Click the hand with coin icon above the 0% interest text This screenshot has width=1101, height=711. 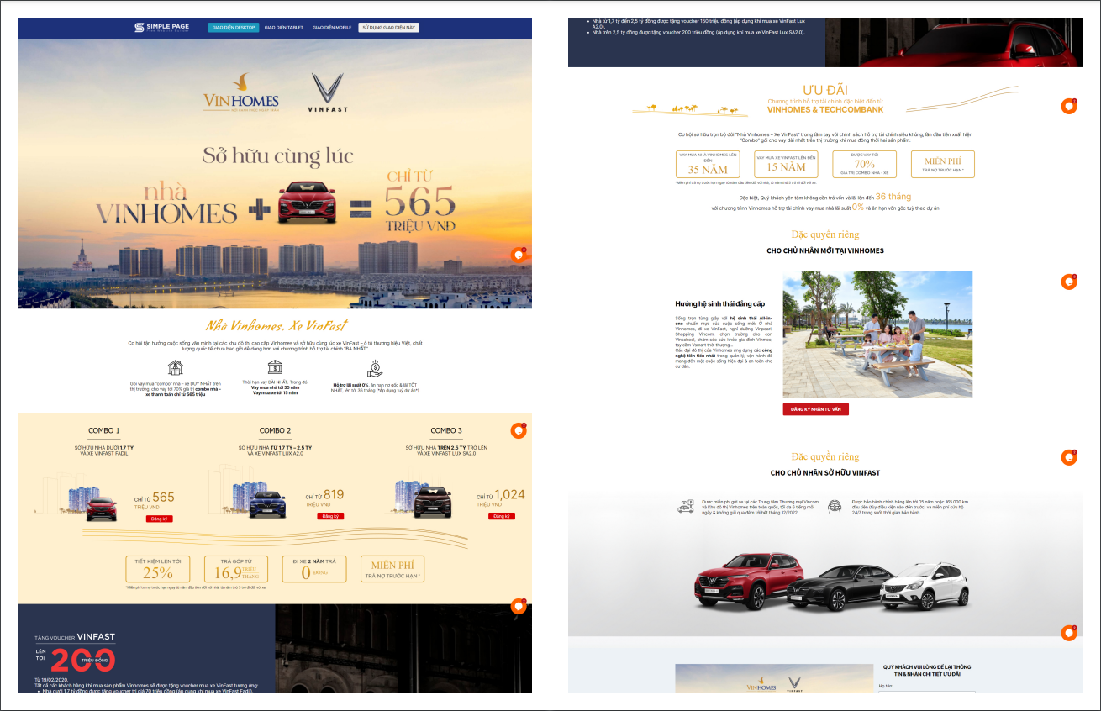pyautogui.click(x=375, y=367)
